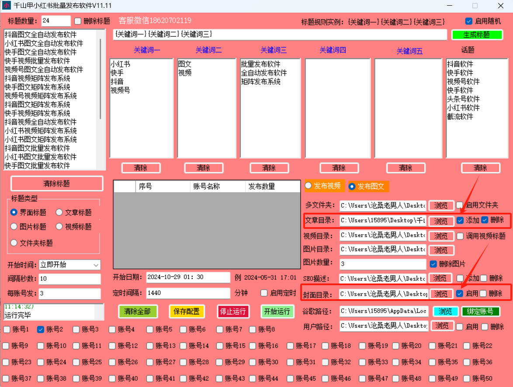Click 浏览 next to 图片目录 path
The width and height of the screenshot is (513, 387).
441,250
